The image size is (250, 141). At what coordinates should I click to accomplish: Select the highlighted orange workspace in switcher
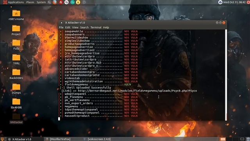tap(223, 139)
